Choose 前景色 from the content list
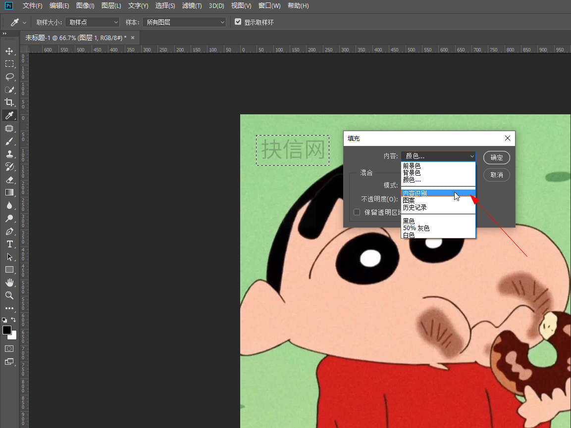Viewport: 571px width, 428px height. click(x=438, y=166)
